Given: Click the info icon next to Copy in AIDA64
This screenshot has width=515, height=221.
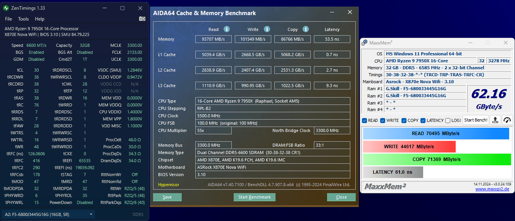Looking at the screenshot, I should 305,29.
